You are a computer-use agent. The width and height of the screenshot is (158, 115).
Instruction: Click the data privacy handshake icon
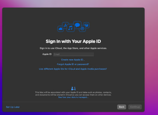tap(73, 88)
